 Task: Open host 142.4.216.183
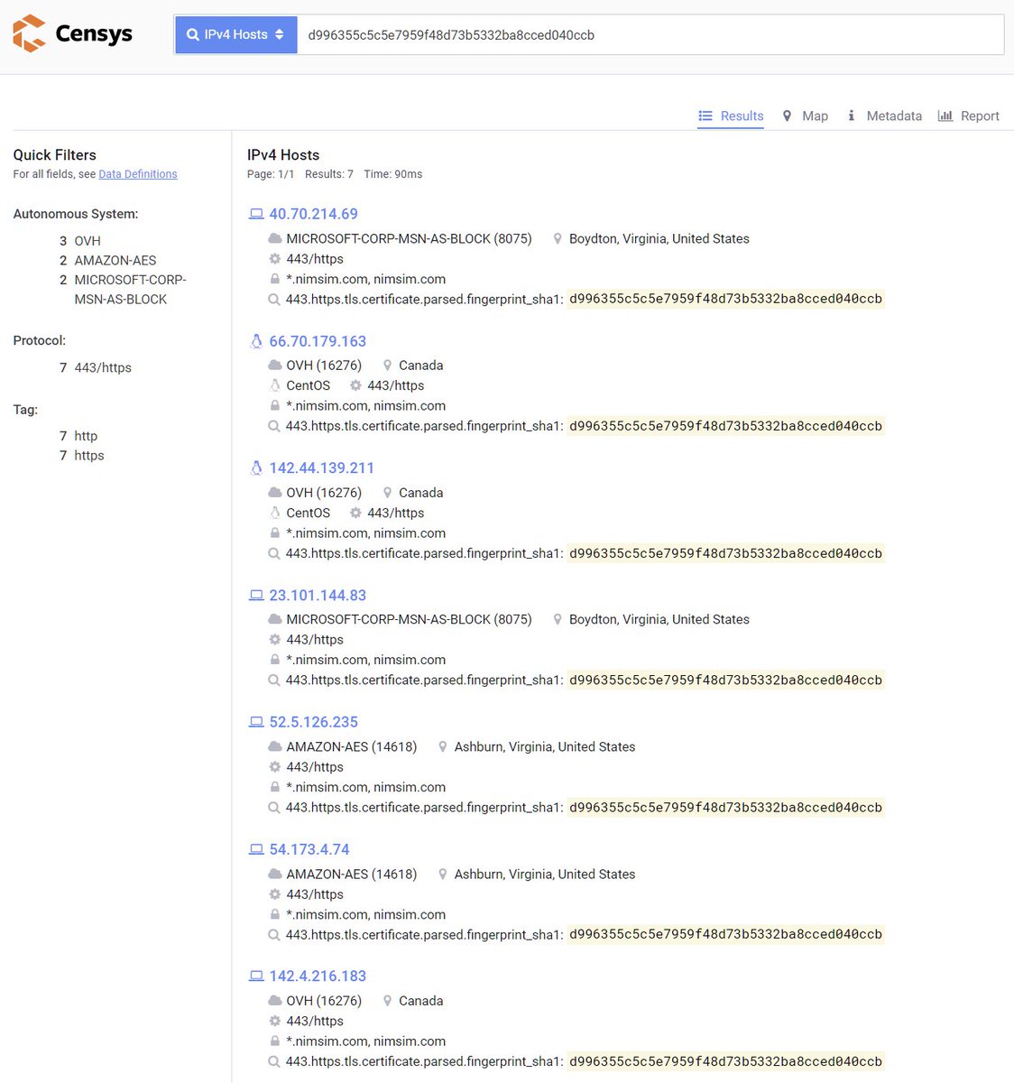(318, 977)
